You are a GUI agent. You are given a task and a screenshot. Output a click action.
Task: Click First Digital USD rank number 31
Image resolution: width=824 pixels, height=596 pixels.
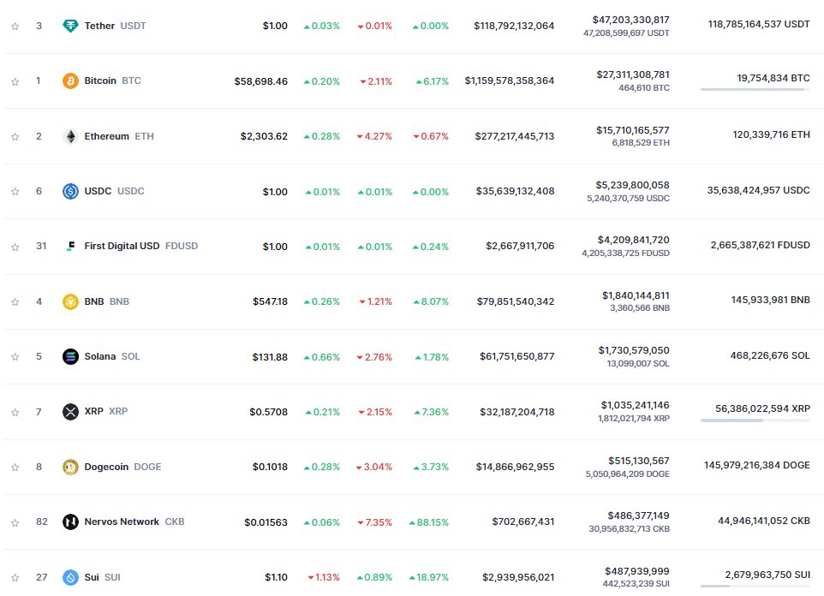[41, 246]
